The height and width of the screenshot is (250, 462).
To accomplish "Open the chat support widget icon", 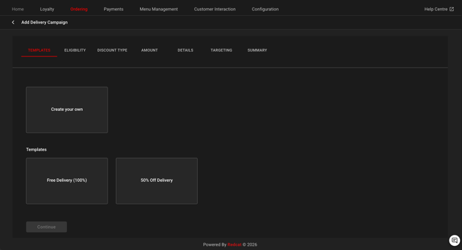I will click(454, 240).
